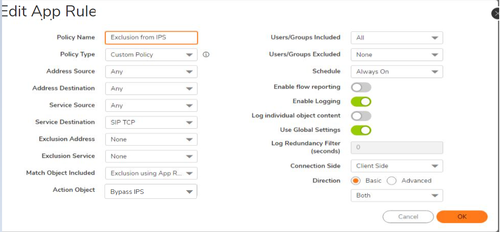Select the Basic direction radio button
This screenshot has height=232, width=500.
tap(356, 181)
